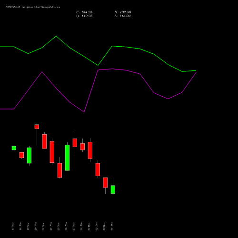The image size is (238, 238).
Task: Select the red candlestick for 18 Nov
Action: coord(21,155)
